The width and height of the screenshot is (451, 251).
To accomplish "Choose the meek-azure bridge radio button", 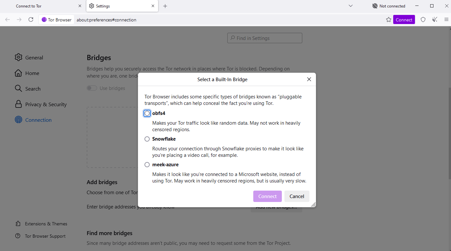I will tap(147, 165).
